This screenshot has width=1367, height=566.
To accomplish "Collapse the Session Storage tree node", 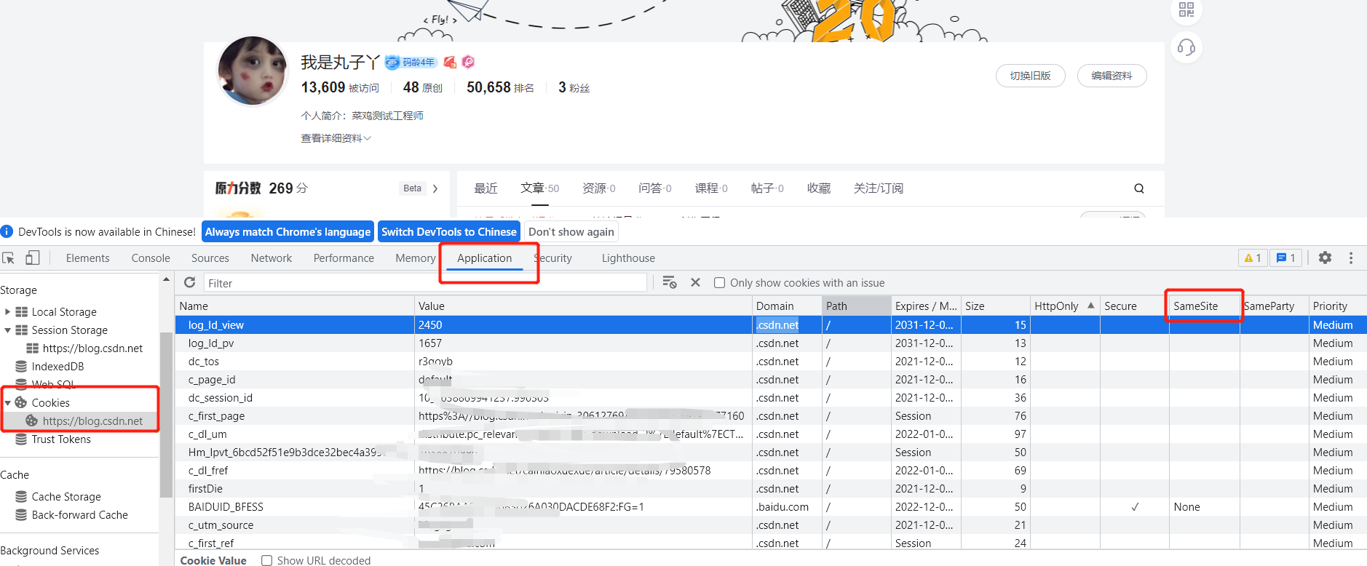I will [7, 330].
